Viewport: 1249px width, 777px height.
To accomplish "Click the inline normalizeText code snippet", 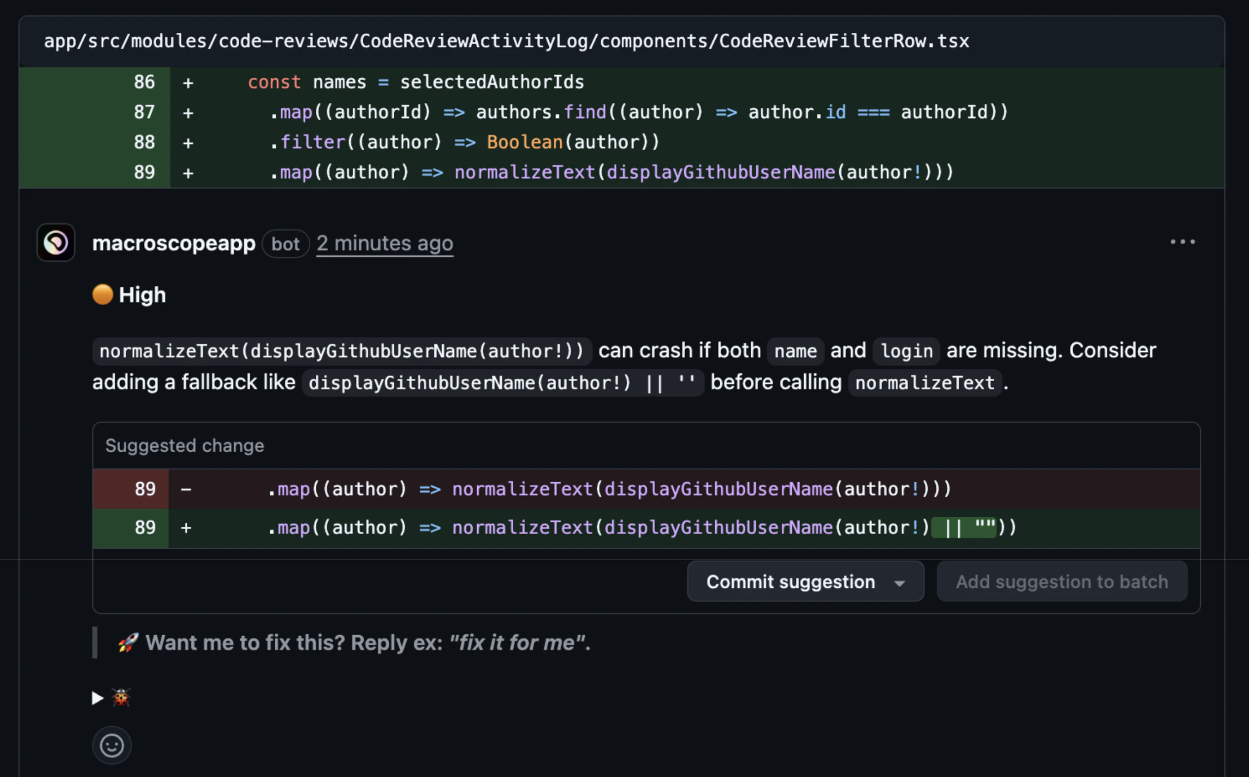I will tap(924, 383).
